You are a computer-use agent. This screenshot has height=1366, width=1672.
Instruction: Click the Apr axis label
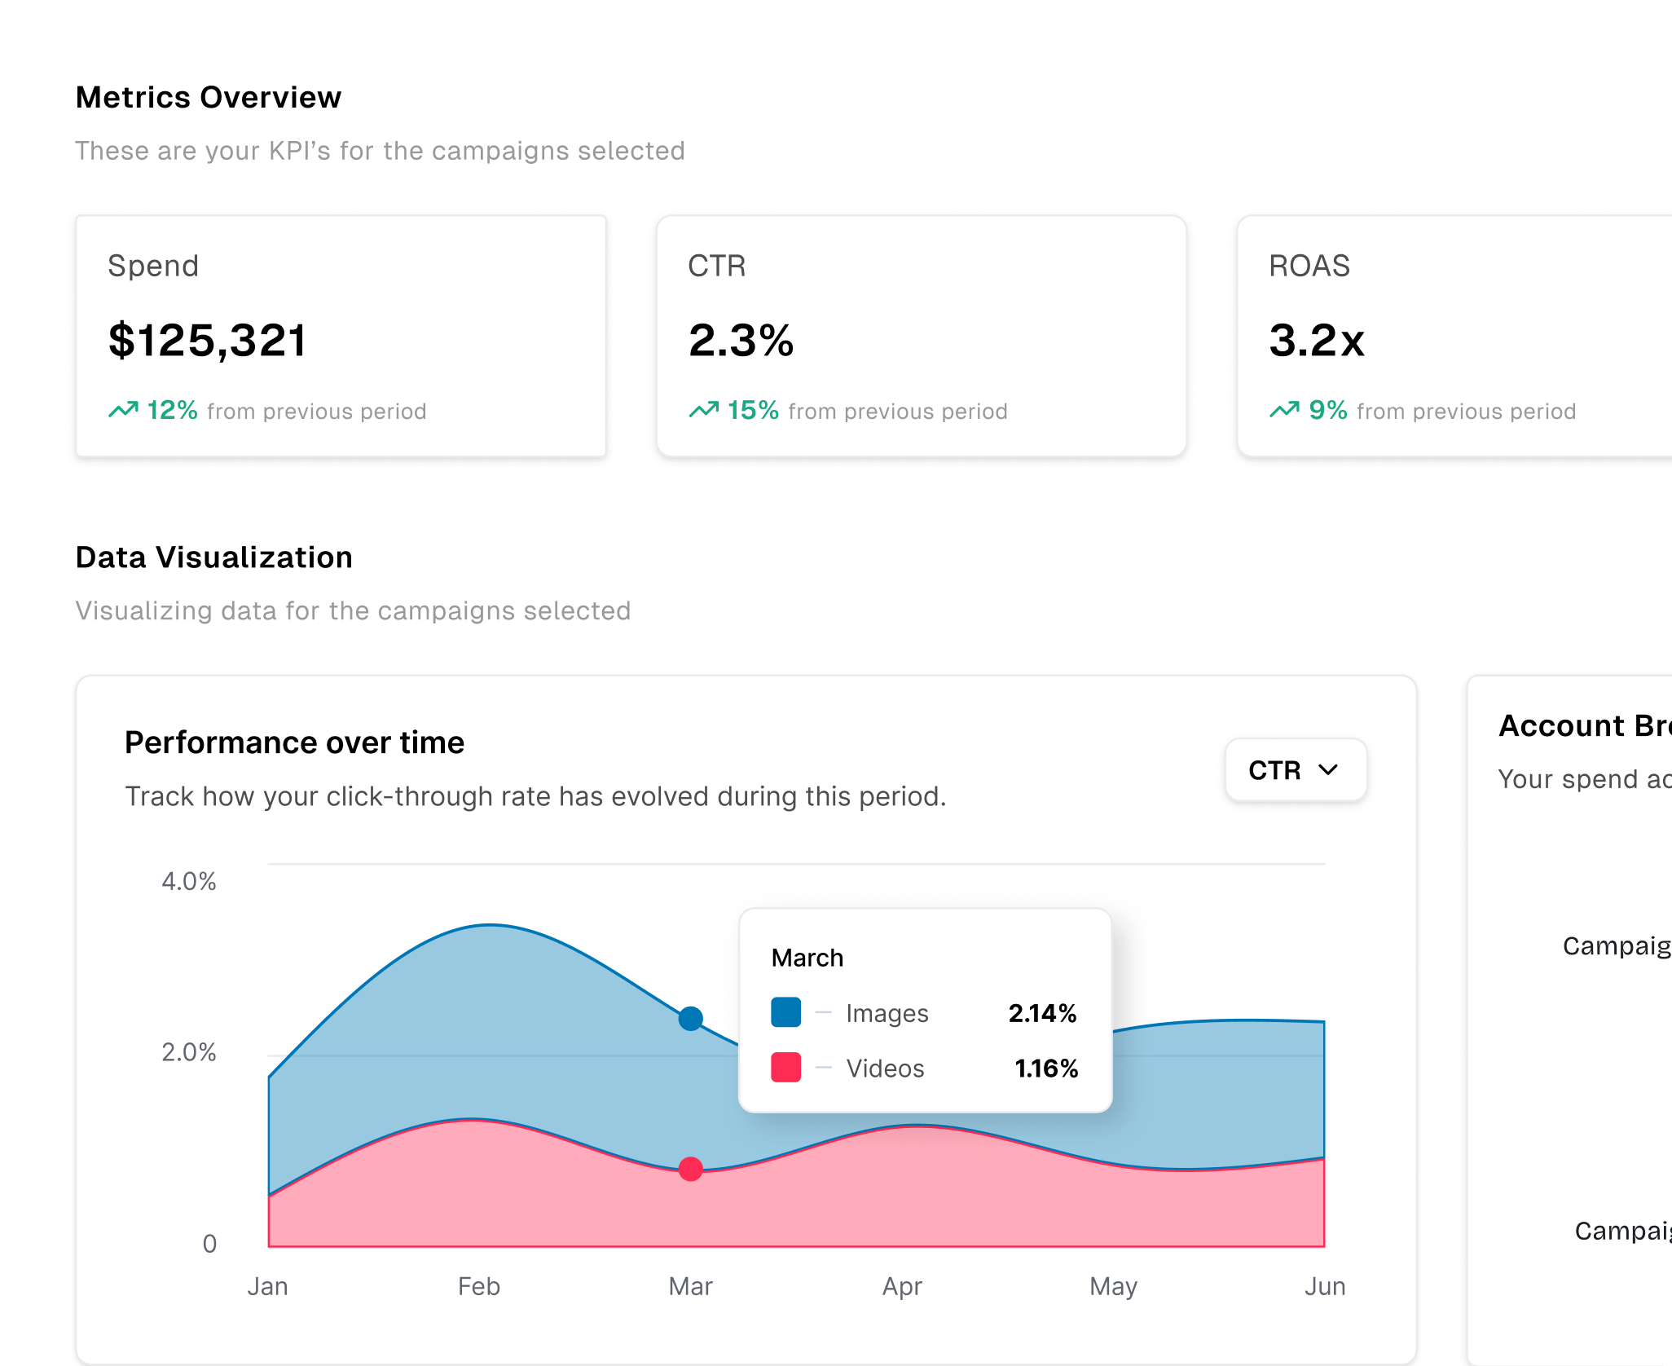tap(903, 1286)
